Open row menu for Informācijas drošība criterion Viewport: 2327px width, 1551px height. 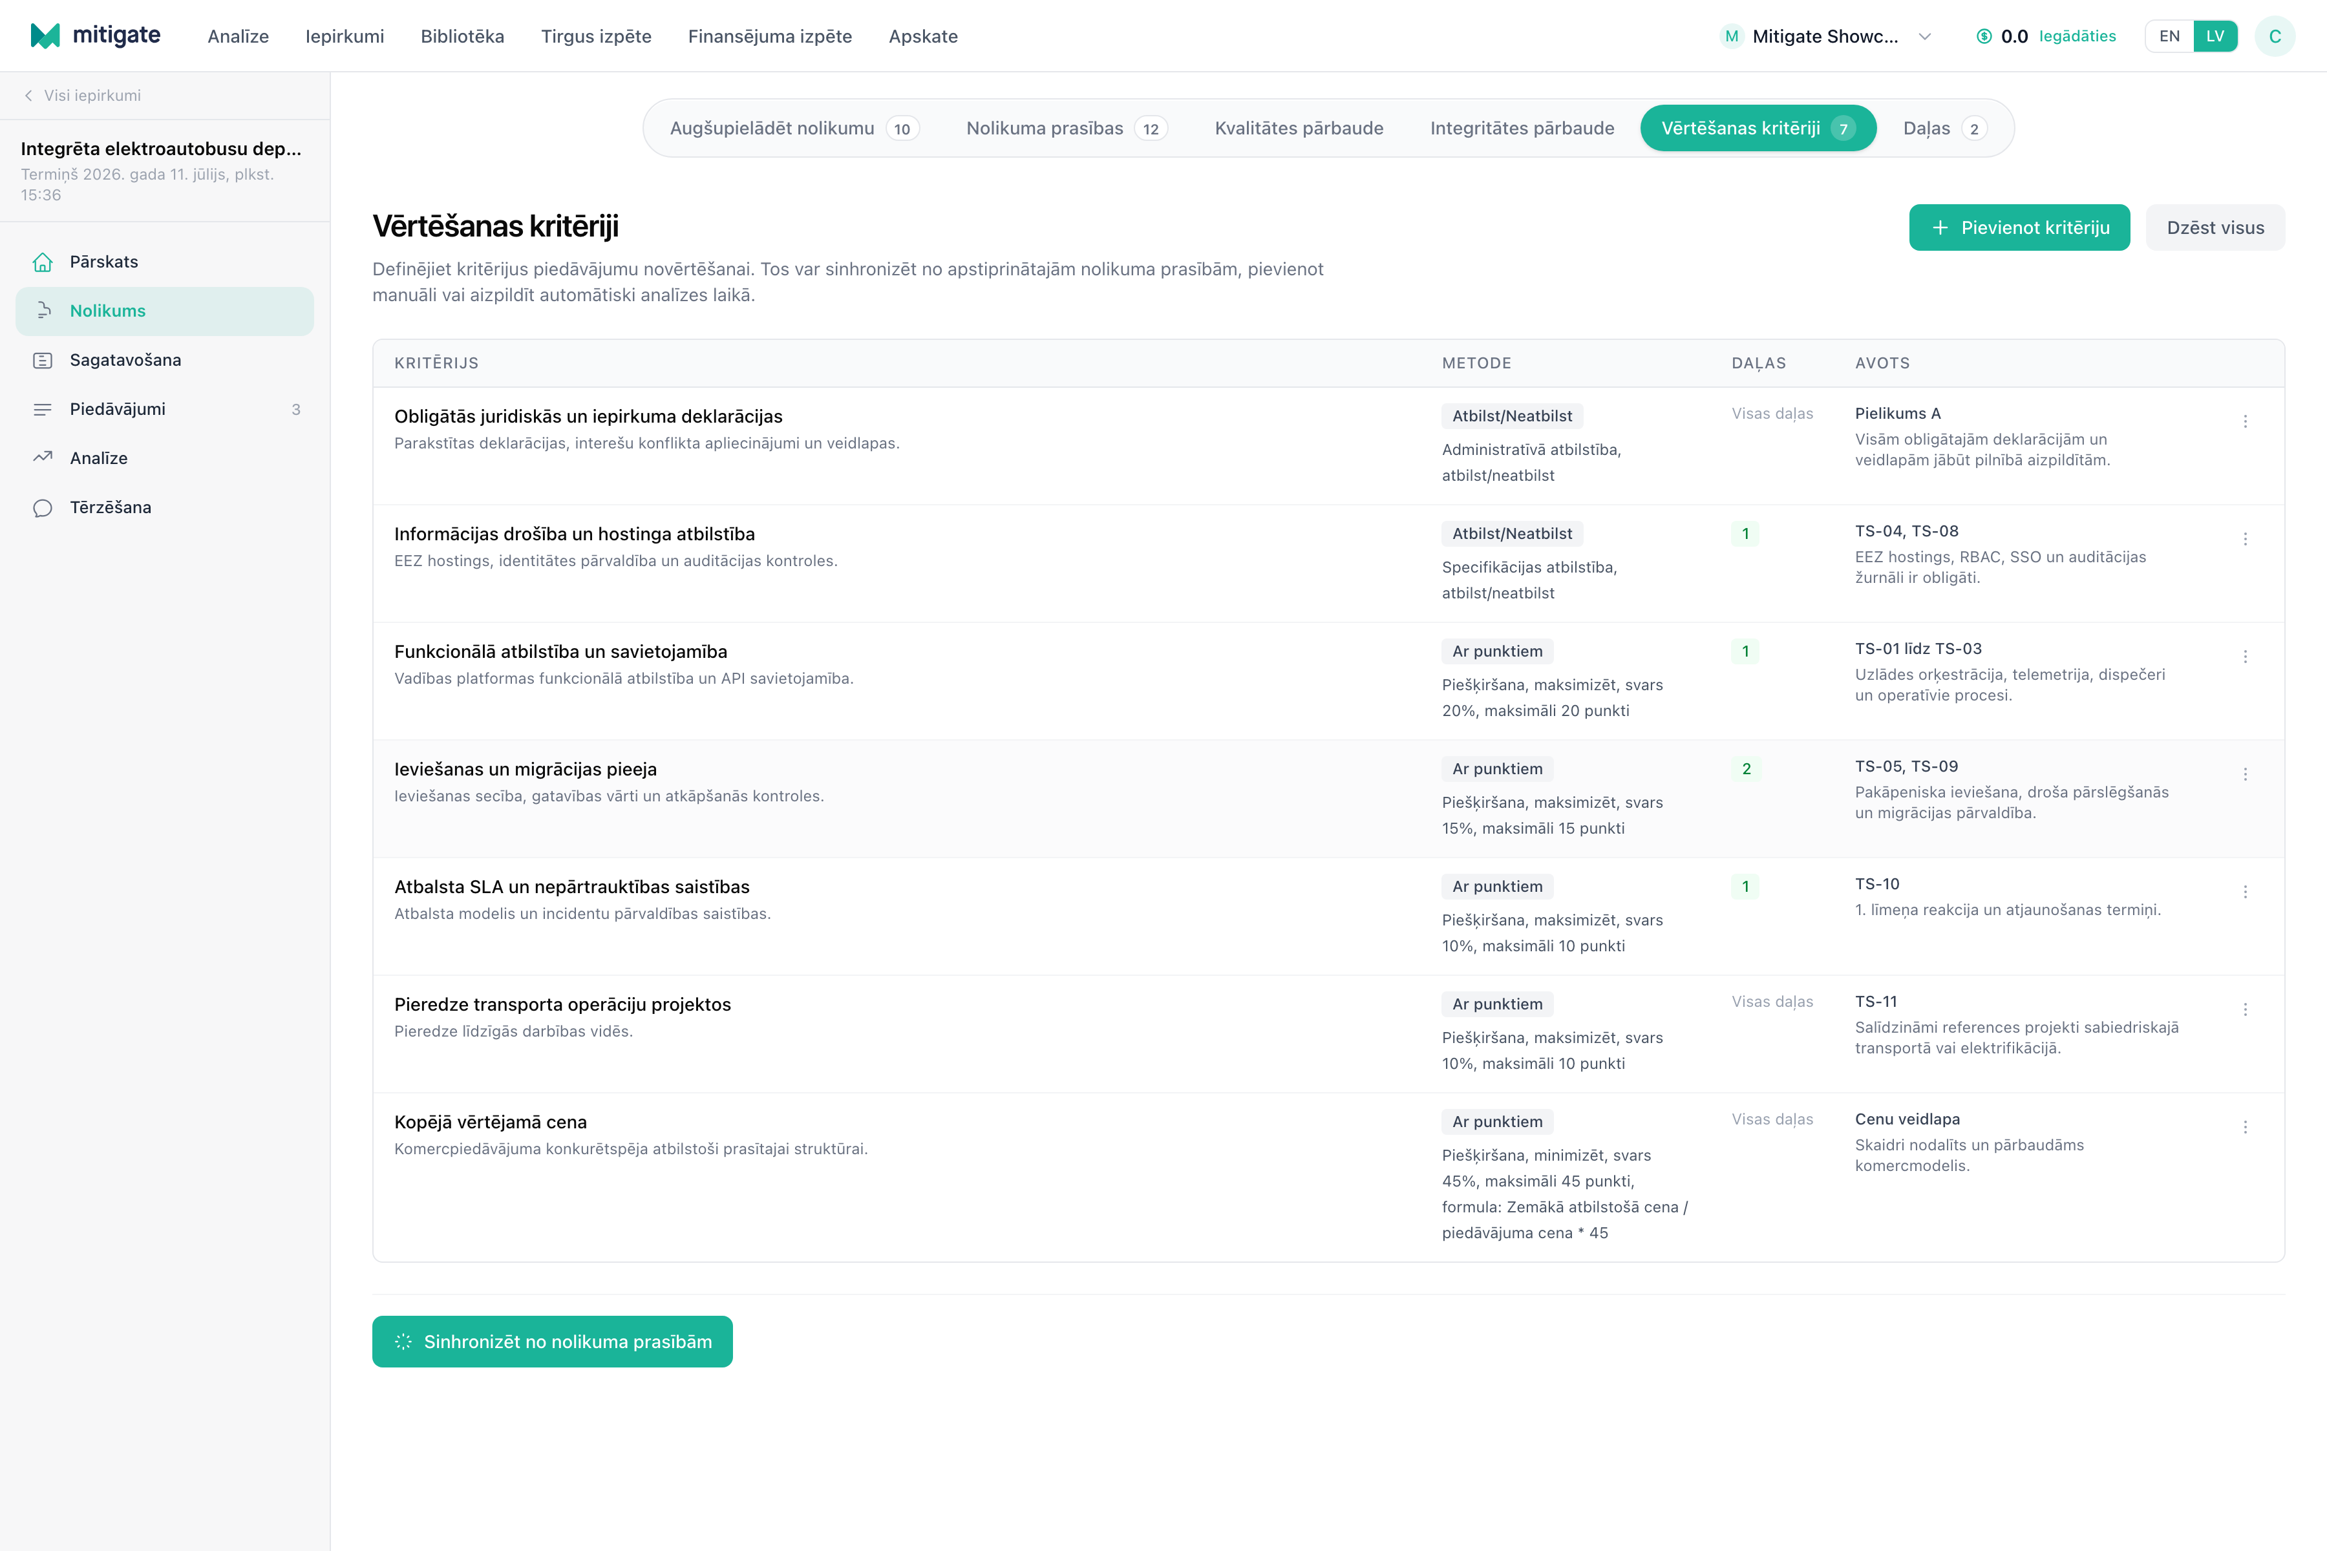point(2245,539)
